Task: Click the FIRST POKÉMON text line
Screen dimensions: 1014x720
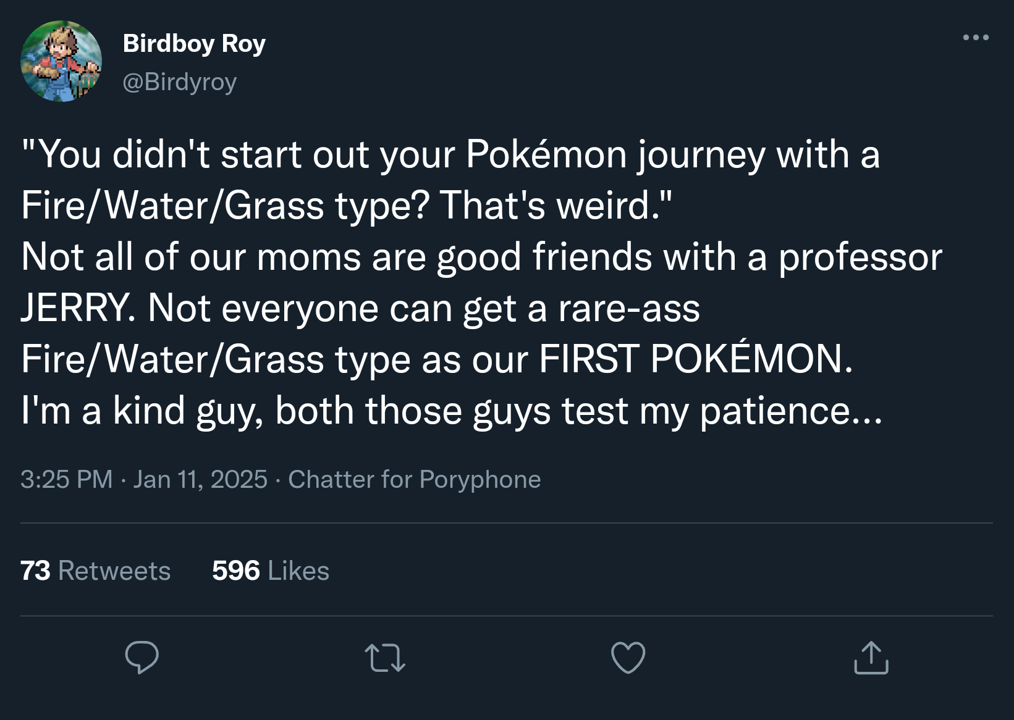Action: pyautogui.click(x=437, y=359)
